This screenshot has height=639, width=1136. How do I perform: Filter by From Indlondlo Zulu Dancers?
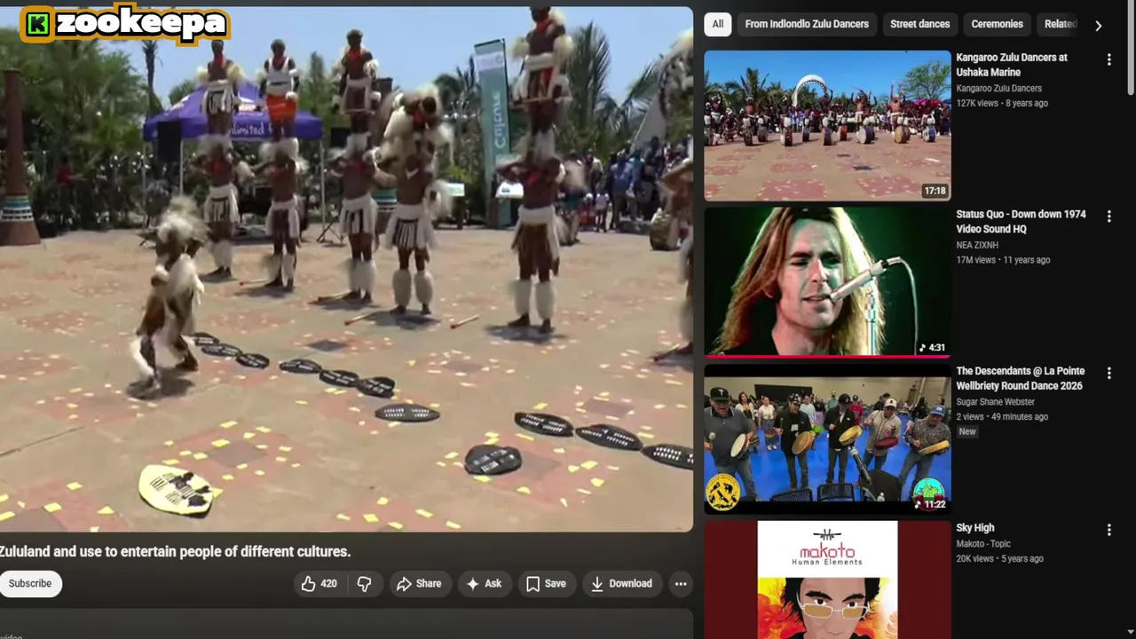coord(807,24)
